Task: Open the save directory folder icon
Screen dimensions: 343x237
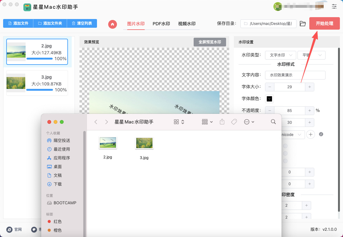Action: [302, 24]
